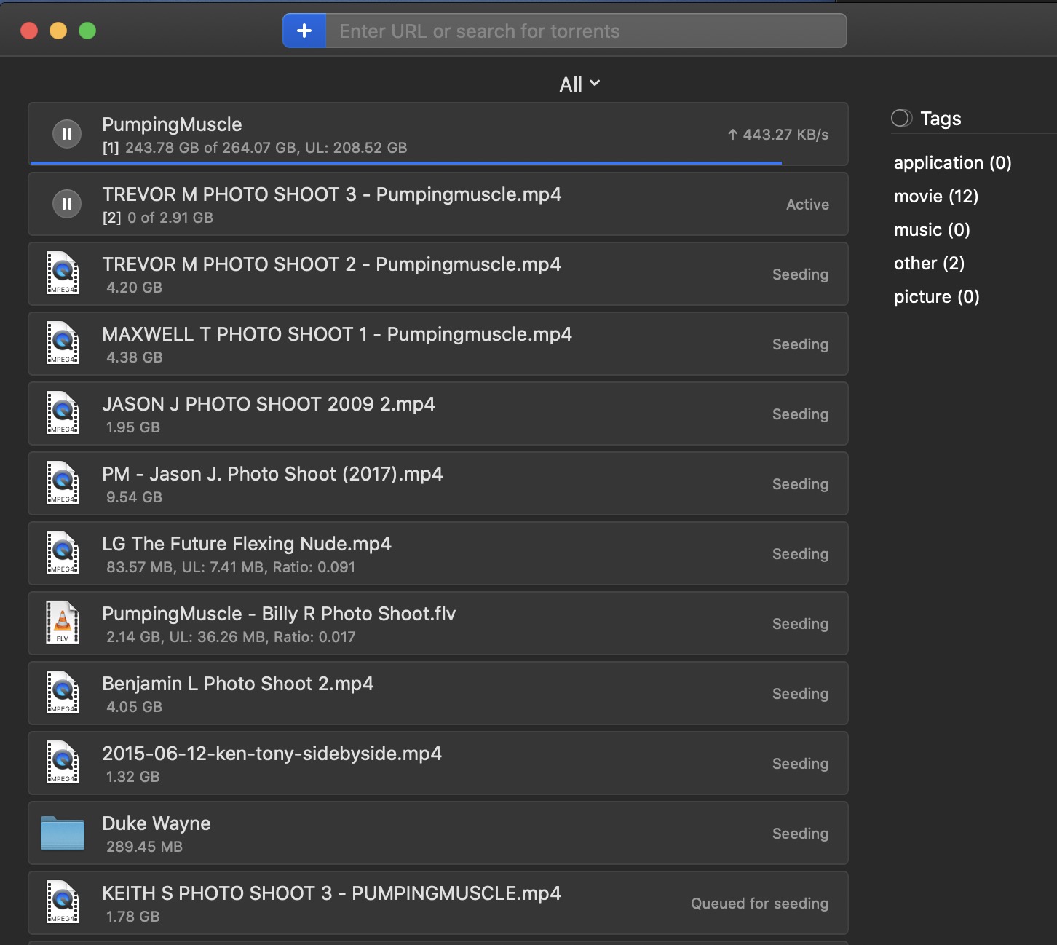Image resolution: width=1057 pixels, height=945 pixels.
Task: Click the MPEG4 icon for MAXWELL T PHOTO SHOOT 1
Action: [x=63, y=344]
